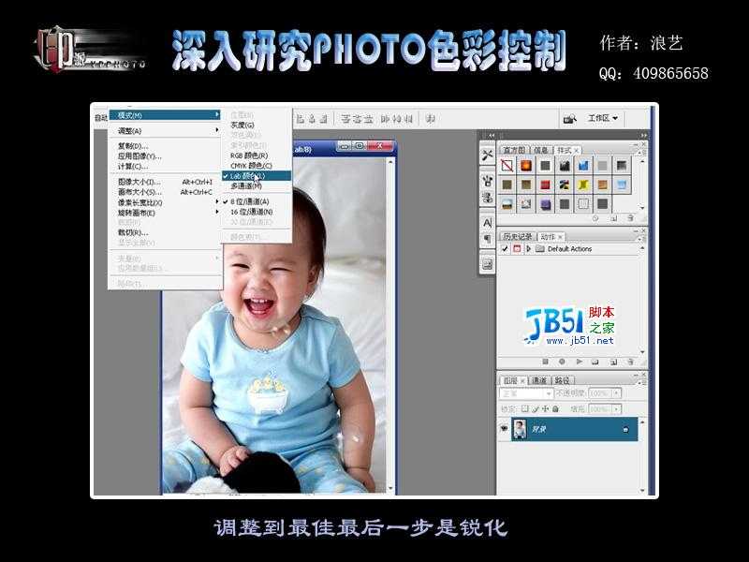Apply the purple 3D style swatch
Image resolution: width=749 pixels, height=562 pixels.
click(x=545, y=204)
